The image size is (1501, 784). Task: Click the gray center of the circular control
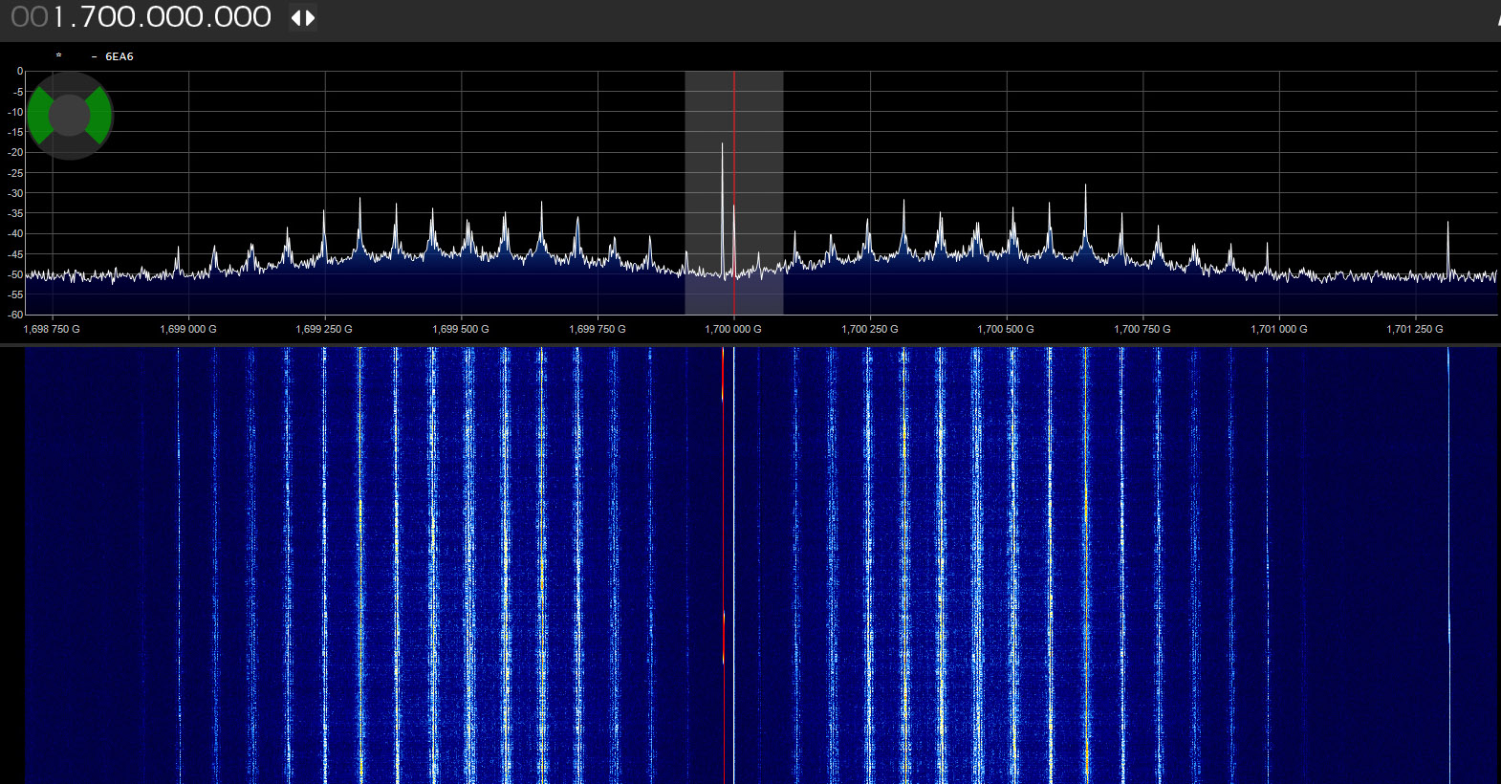[x=70, y=116]
